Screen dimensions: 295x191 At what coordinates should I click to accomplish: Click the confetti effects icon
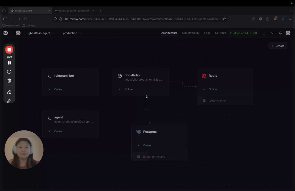9,101
